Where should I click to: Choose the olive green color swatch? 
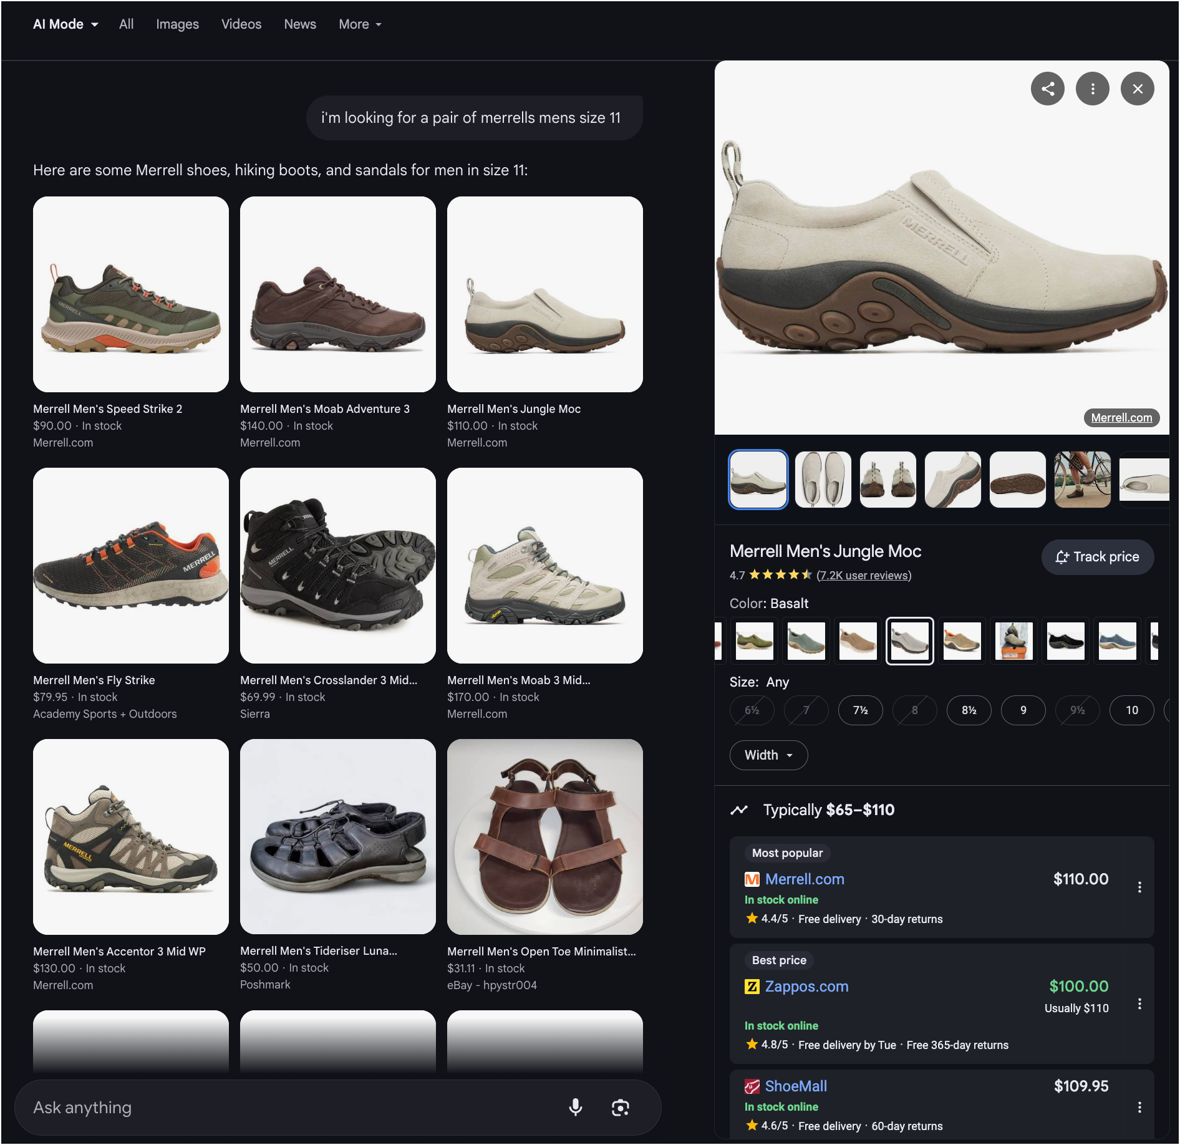pyautogui.click(x=755, y=641)
